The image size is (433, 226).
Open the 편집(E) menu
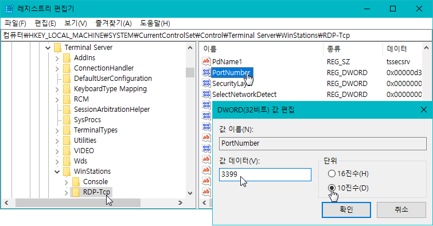coord(45,24)
